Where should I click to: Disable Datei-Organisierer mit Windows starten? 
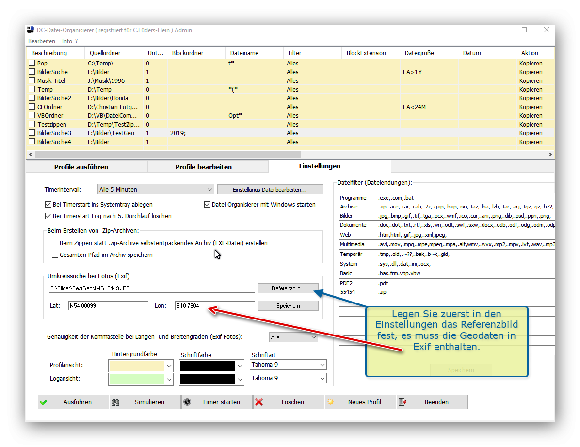(x=208, y=205)
